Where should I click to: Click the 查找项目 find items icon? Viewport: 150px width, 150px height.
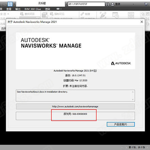22,14
